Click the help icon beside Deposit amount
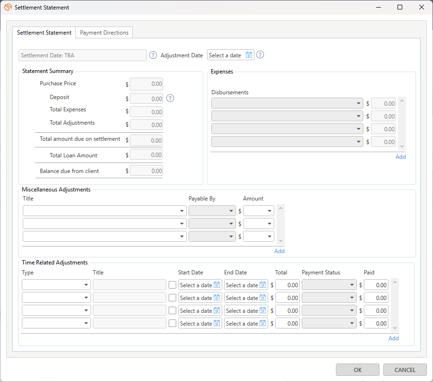Image resolution: width=433 pixels, height=382 pixels. pos(171,99)
